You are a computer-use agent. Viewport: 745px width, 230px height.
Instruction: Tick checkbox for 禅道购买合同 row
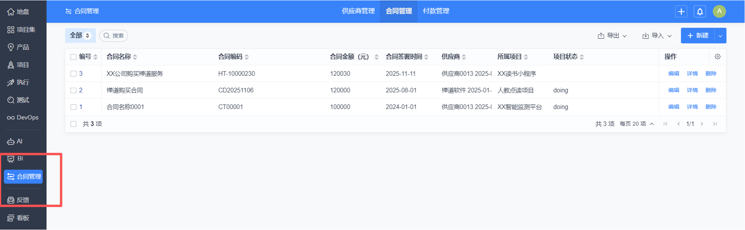73,90
